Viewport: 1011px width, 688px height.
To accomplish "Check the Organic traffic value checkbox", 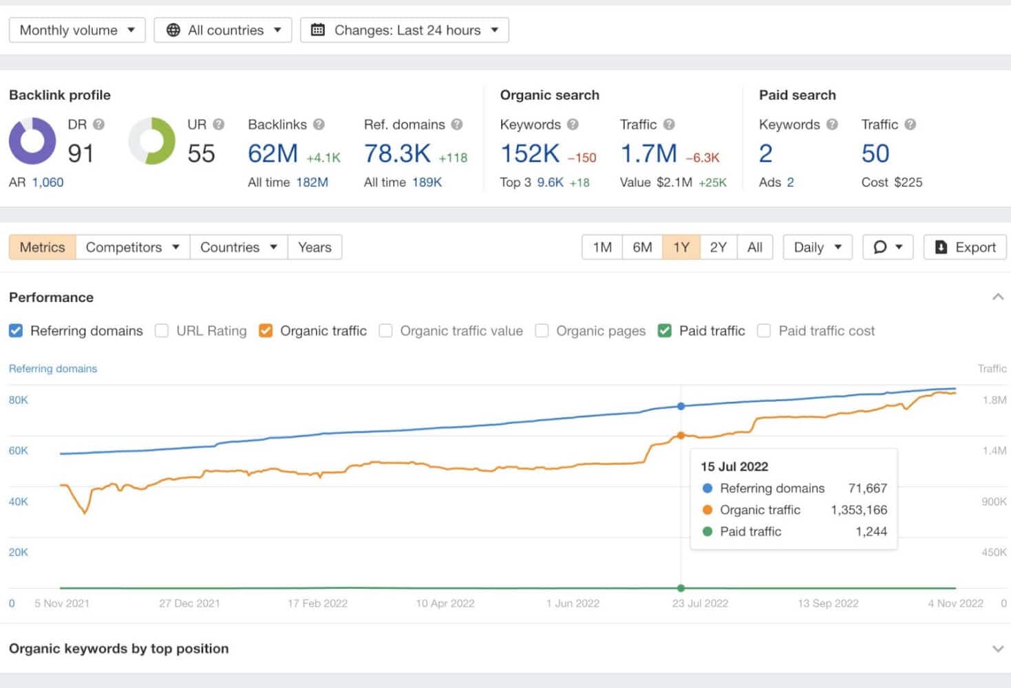I will pos(386,331).
